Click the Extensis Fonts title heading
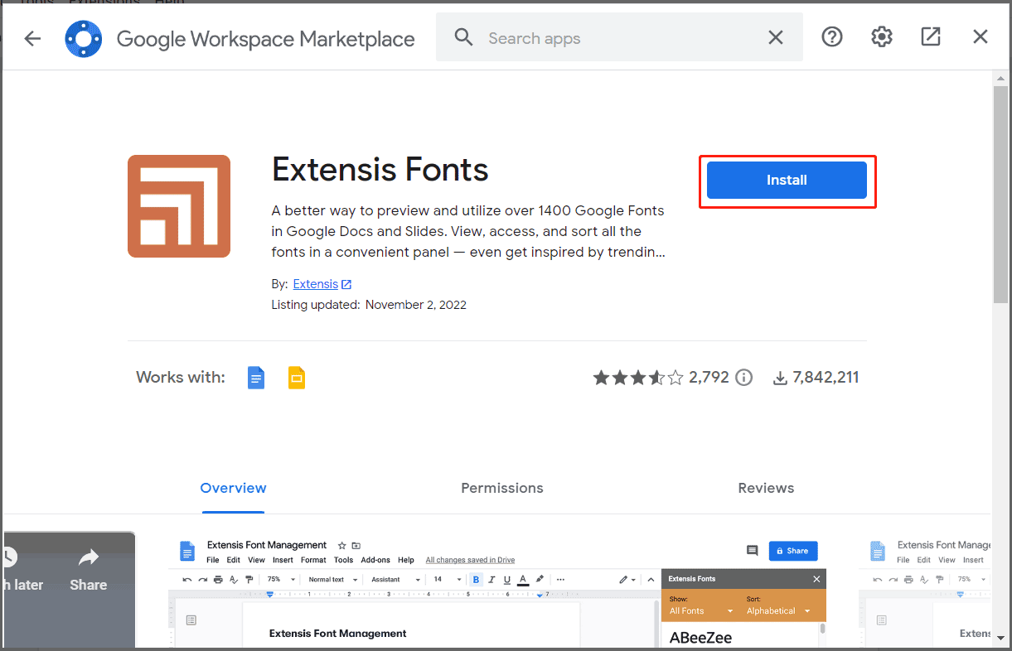The width and height of the screenshot is (1012, 651). point(380,170)
